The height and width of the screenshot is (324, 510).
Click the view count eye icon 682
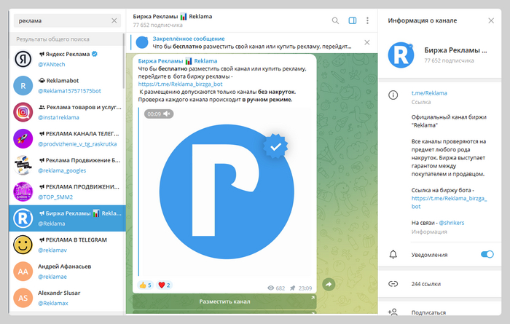(270, 288)
